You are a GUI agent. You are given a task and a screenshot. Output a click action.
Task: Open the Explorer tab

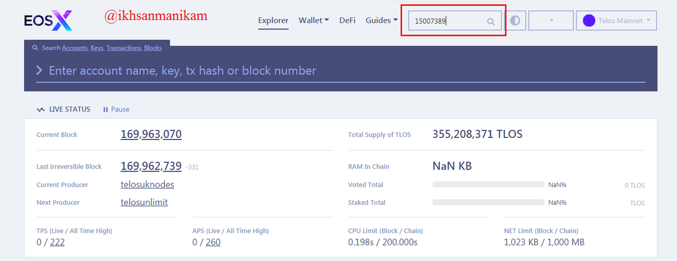273,21
